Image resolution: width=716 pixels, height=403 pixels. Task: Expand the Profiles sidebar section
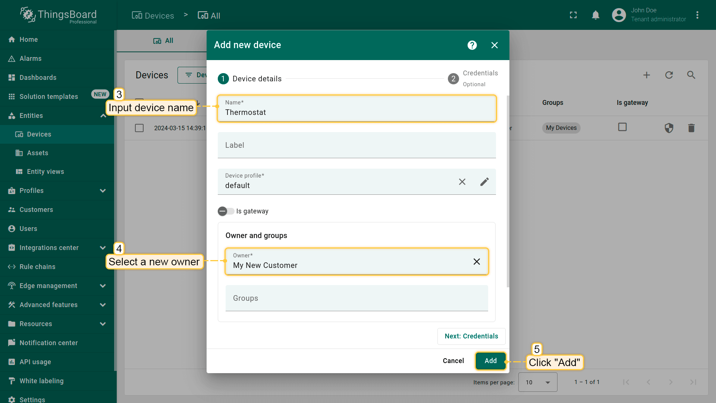coord(103,191)
